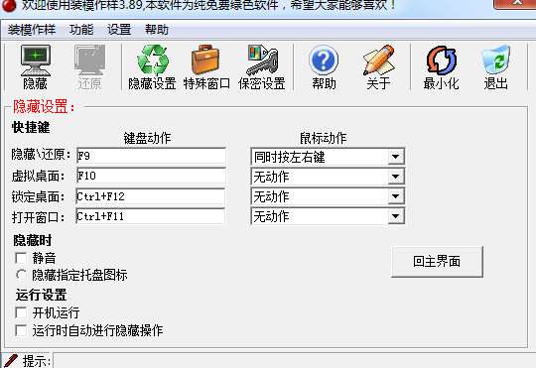Click the Ctrl+F11 hotkey field for 打开窗口

[x=151, y=216]
